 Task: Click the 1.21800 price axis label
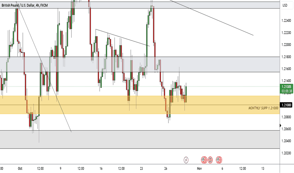pos(286,57)
